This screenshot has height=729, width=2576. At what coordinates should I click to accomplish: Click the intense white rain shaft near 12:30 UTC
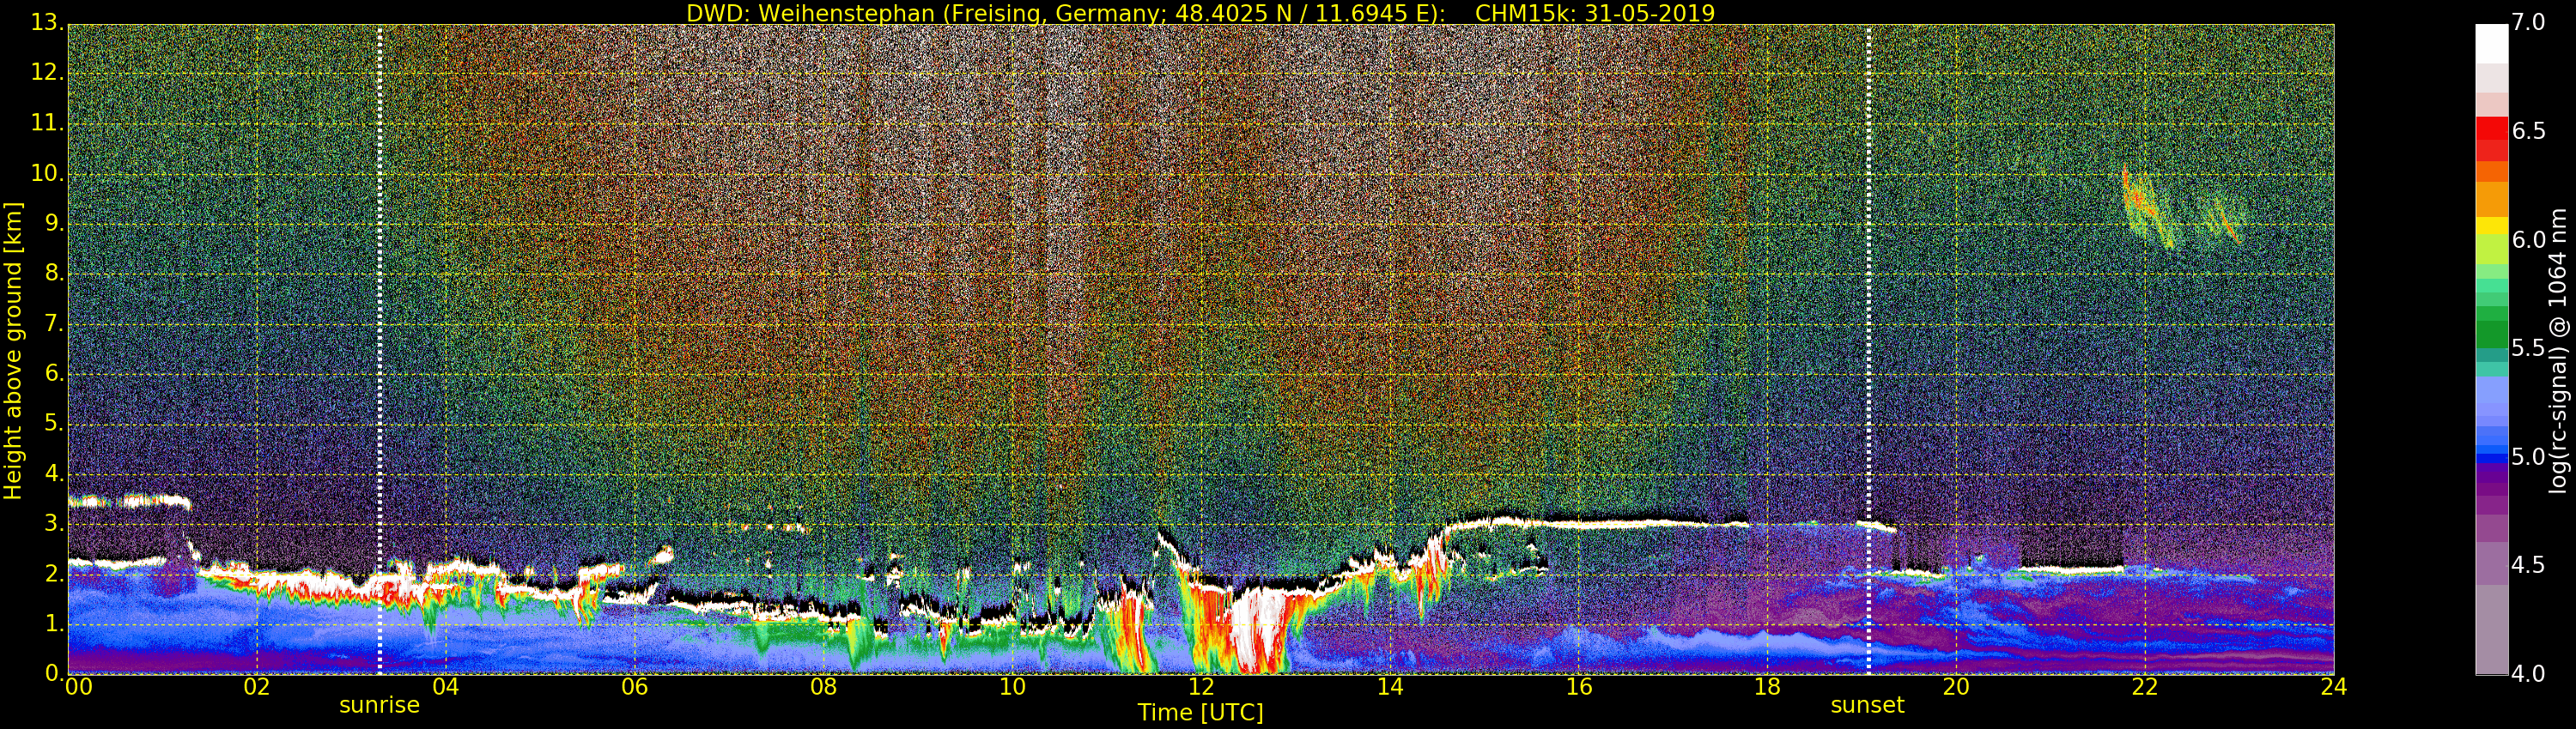1258,631
